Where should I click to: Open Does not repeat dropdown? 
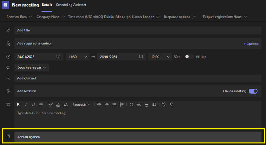32,68
